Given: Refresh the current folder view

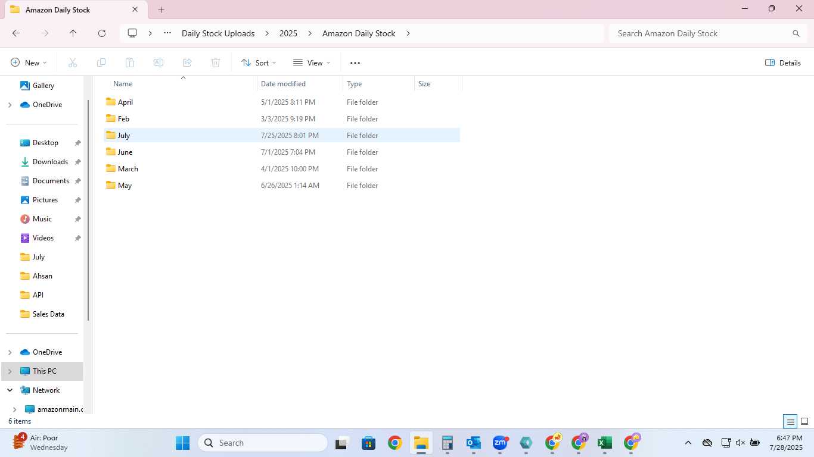Looking at the screenshot, I should (102, 33).
